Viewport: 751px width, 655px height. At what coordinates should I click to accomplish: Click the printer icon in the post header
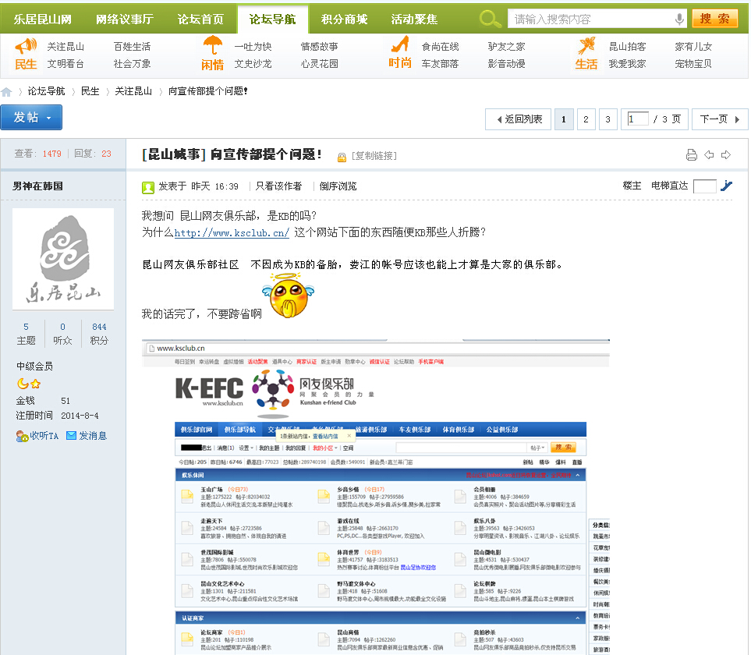pyautogui.click(x=691, y=155)
